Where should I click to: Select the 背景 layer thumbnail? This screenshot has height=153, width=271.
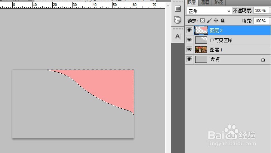click(x=201, y=59)
